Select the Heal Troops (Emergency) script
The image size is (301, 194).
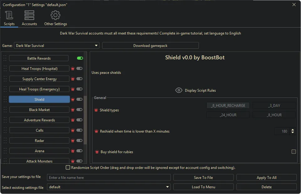pyautogui.click(x=40, y=89)
